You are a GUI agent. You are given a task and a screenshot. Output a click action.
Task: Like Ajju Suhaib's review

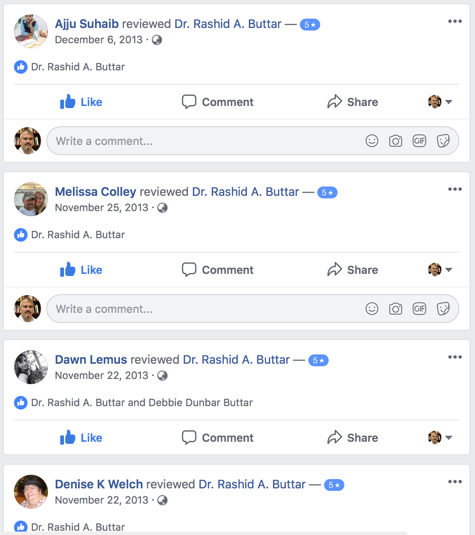click(81, 102)
